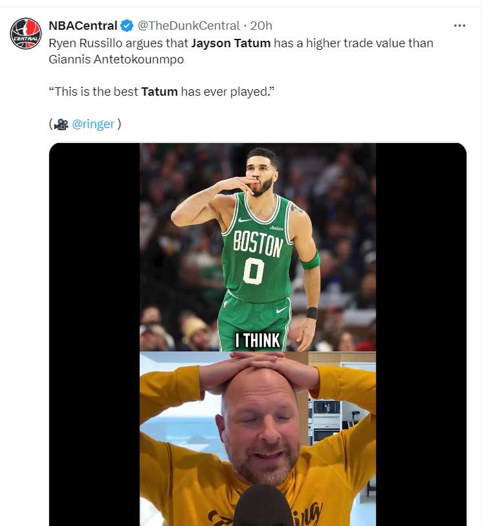Screen dimensions: 484x526
Task: Click the NBACentral display name
Action: (83, 26)
